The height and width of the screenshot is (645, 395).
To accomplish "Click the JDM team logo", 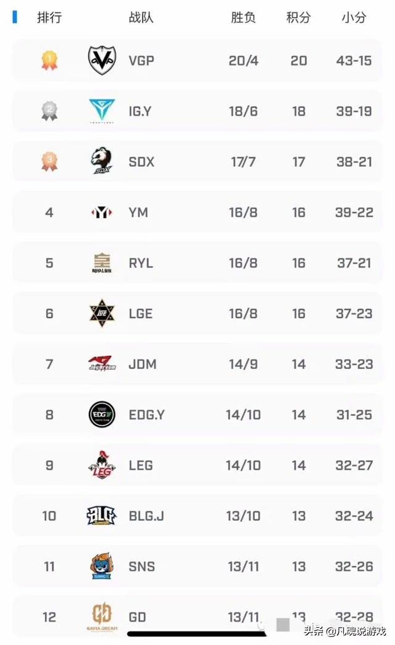I will (102, 365).
